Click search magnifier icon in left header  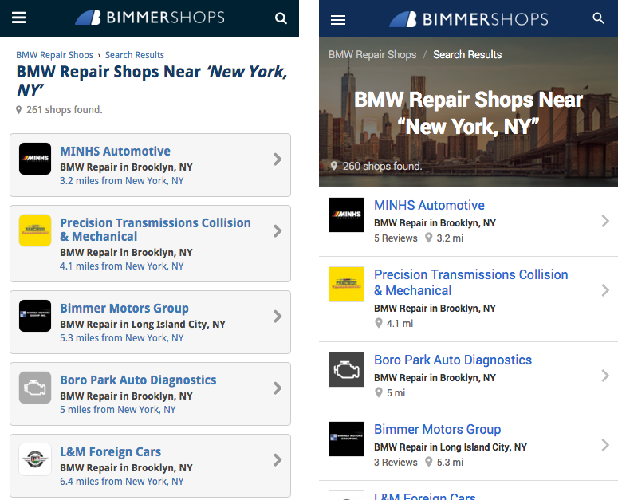click(x=281, y=18)
